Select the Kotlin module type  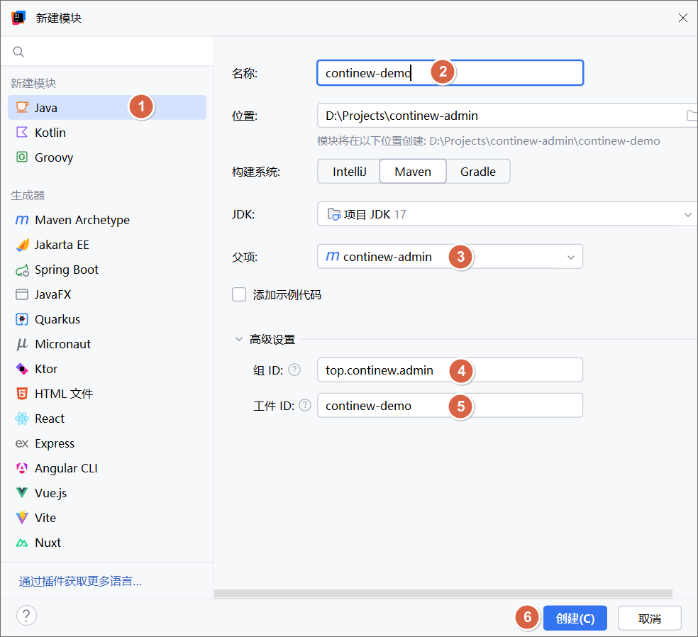point(107,132)
